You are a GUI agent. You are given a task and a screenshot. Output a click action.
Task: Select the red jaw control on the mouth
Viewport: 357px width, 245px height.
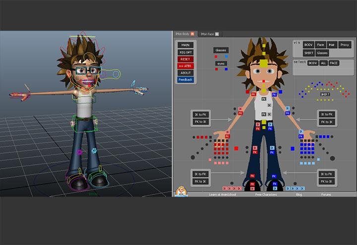(x=264, y=81)
